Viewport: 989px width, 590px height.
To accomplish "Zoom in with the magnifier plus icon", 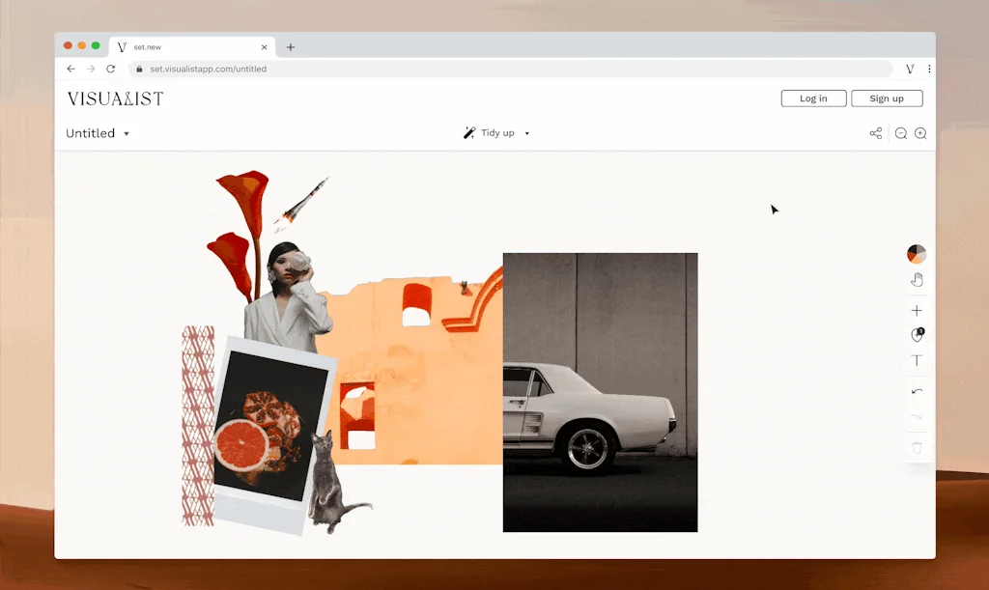I will (919, 133).
